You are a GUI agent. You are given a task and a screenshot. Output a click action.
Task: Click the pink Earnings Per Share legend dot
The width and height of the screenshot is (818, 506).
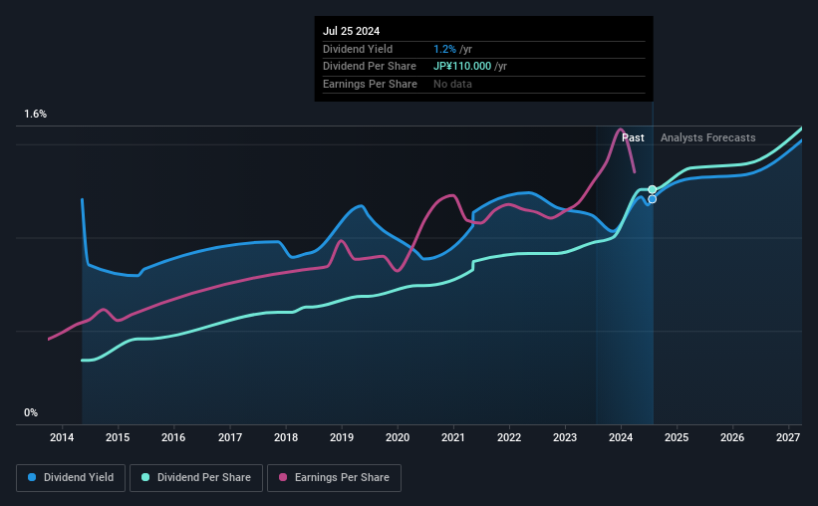pyautogui.click(x=283, y=477)
